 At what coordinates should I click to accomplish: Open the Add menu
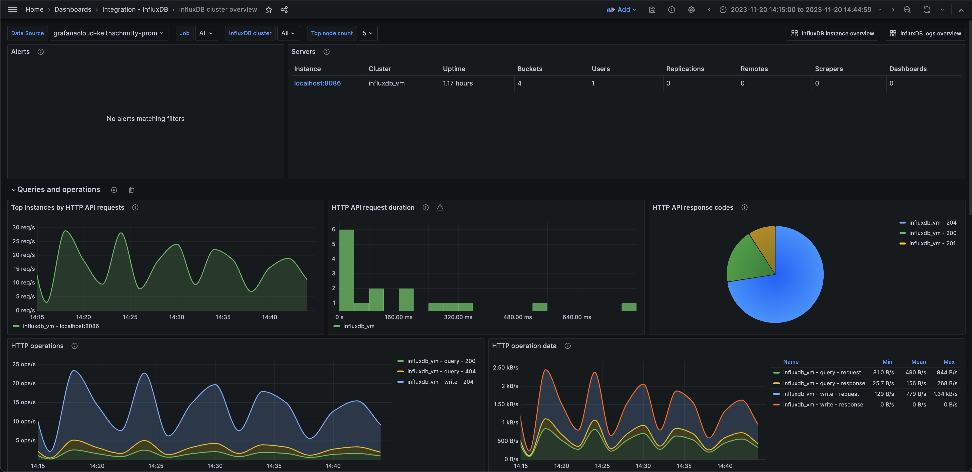(622, 9)
